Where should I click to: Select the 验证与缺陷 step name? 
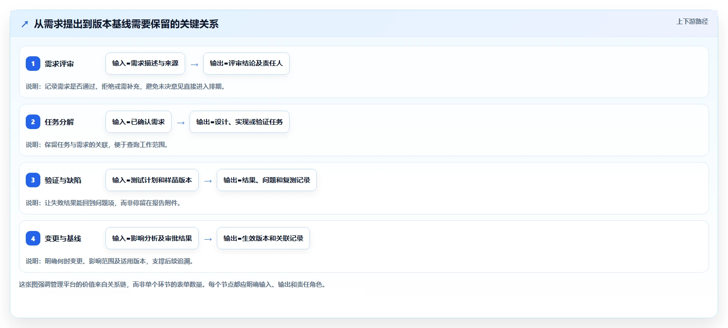tap(63, 180)
